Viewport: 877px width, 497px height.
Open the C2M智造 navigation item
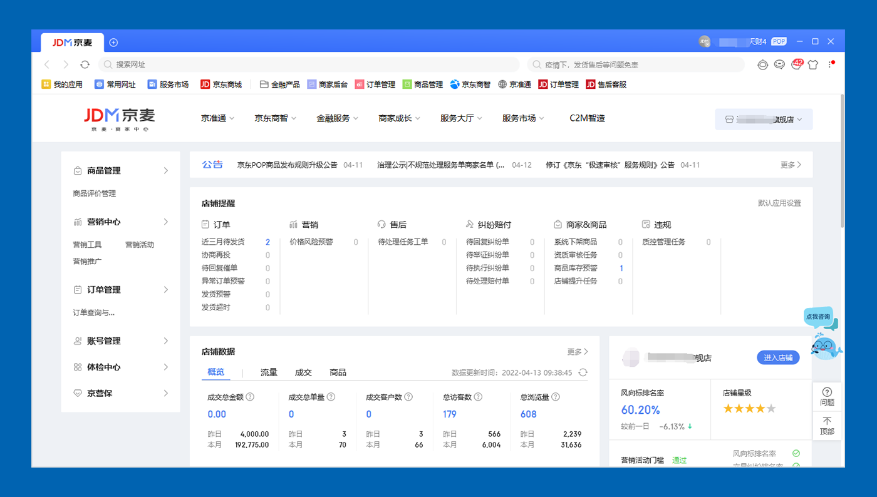587,118
